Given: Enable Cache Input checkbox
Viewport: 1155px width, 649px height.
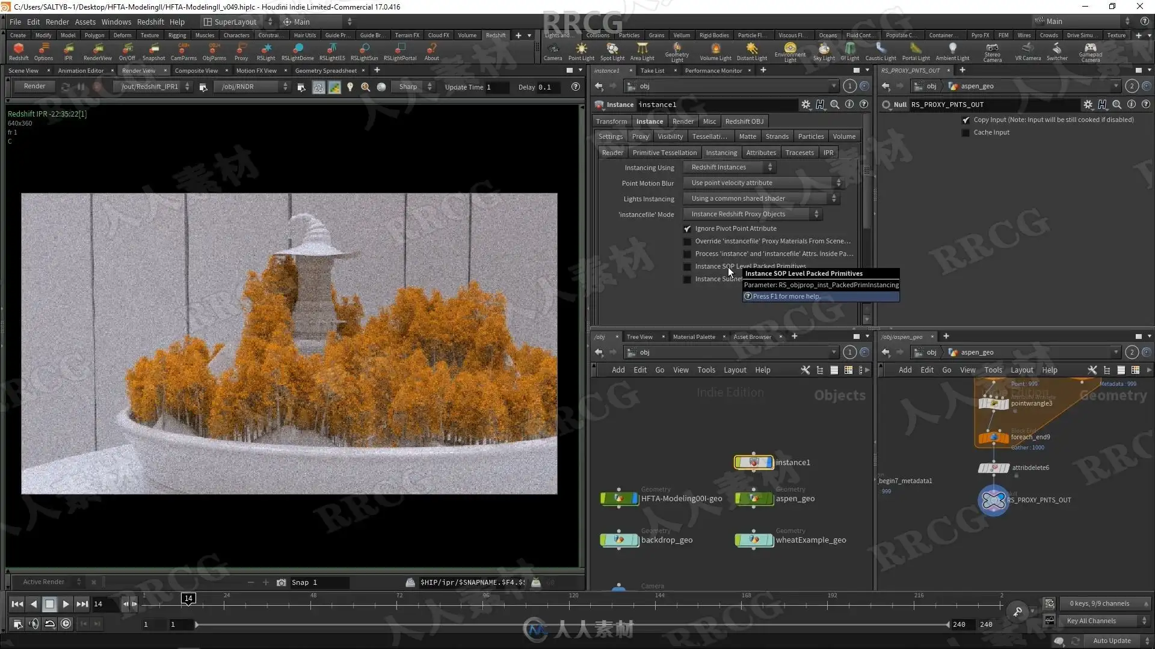Looking at the screenshot, I should point(966,133).
